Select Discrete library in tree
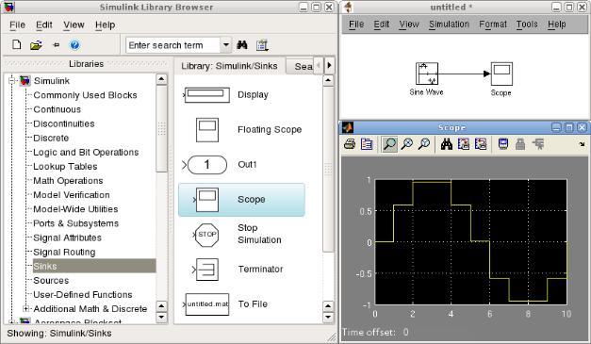The image size is (591, 344). pos(51,138)
